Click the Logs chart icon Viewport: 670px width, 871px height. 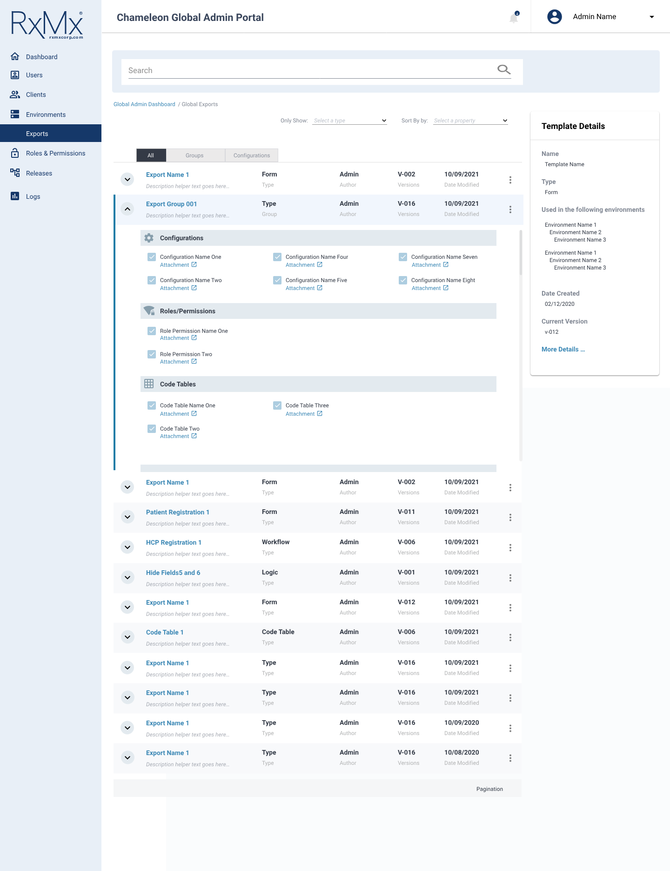(x=15, y=196)
